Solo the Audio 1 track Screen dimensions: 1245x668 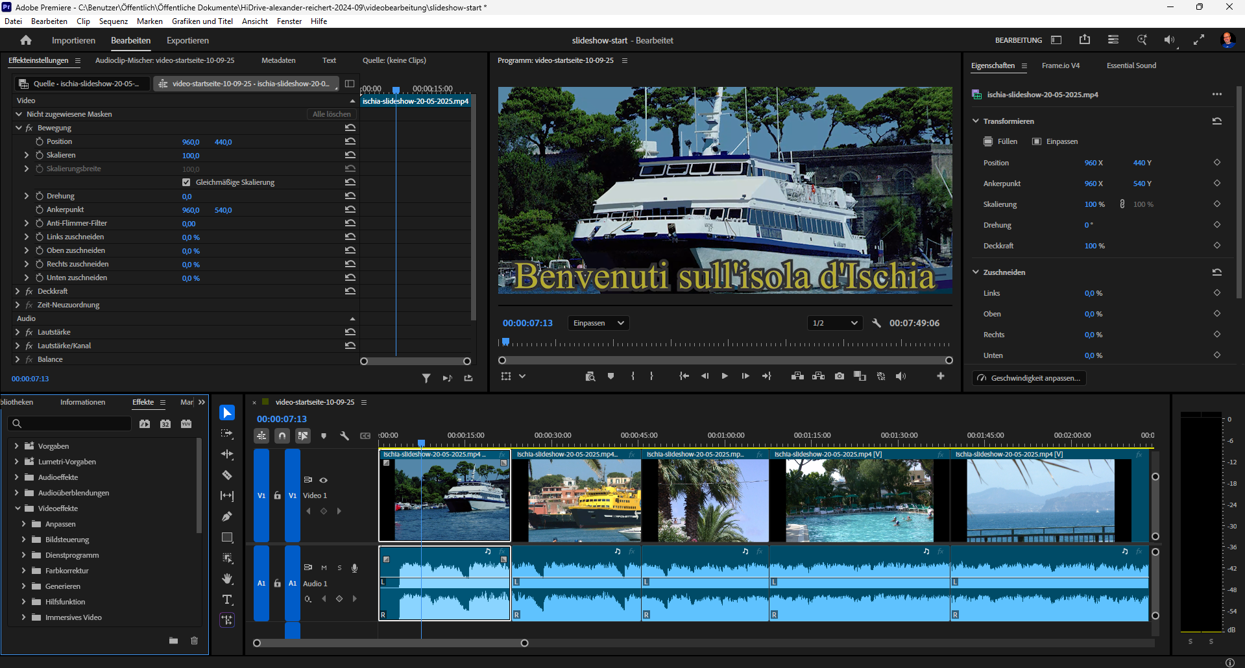point(339,568)
